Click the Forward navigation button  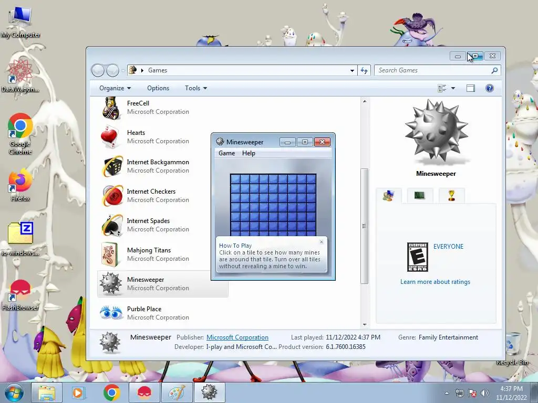point(112,71)
